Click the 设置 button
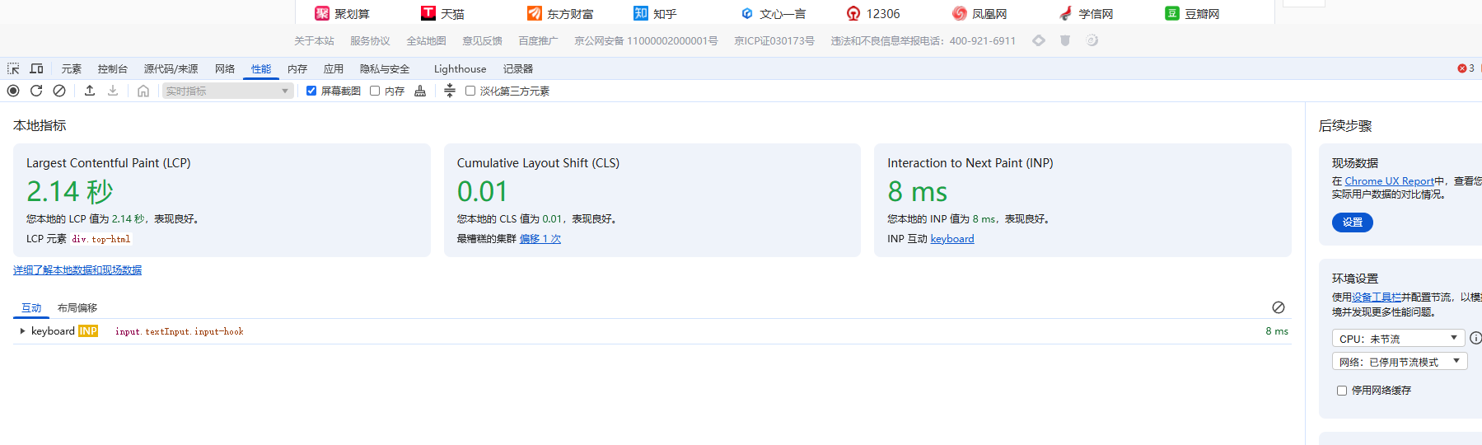 [x=1353, y=222]
